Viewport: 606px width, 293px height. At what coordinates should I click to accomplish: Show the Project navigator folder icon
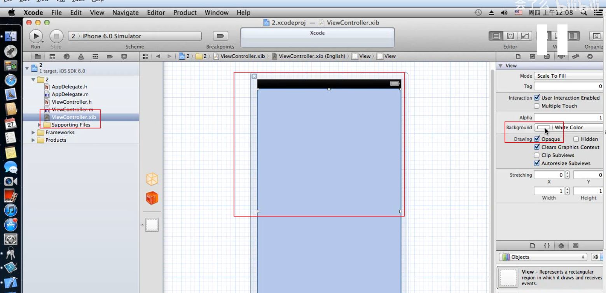click(x=38, y=56)
